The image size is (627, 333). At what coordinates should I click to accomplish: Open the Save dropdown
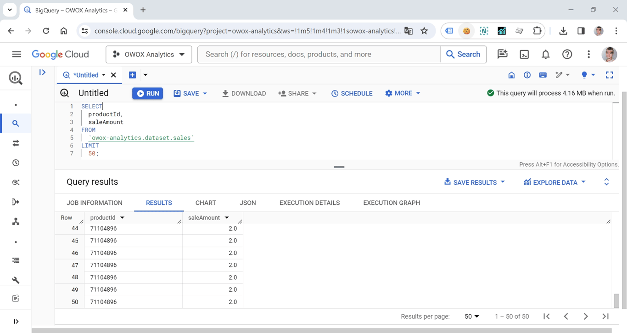(x=190, y=93)
